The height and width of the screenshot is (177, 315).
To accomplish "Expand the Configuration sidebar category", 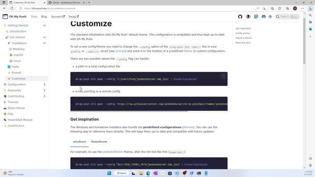I will pos(44,85).
